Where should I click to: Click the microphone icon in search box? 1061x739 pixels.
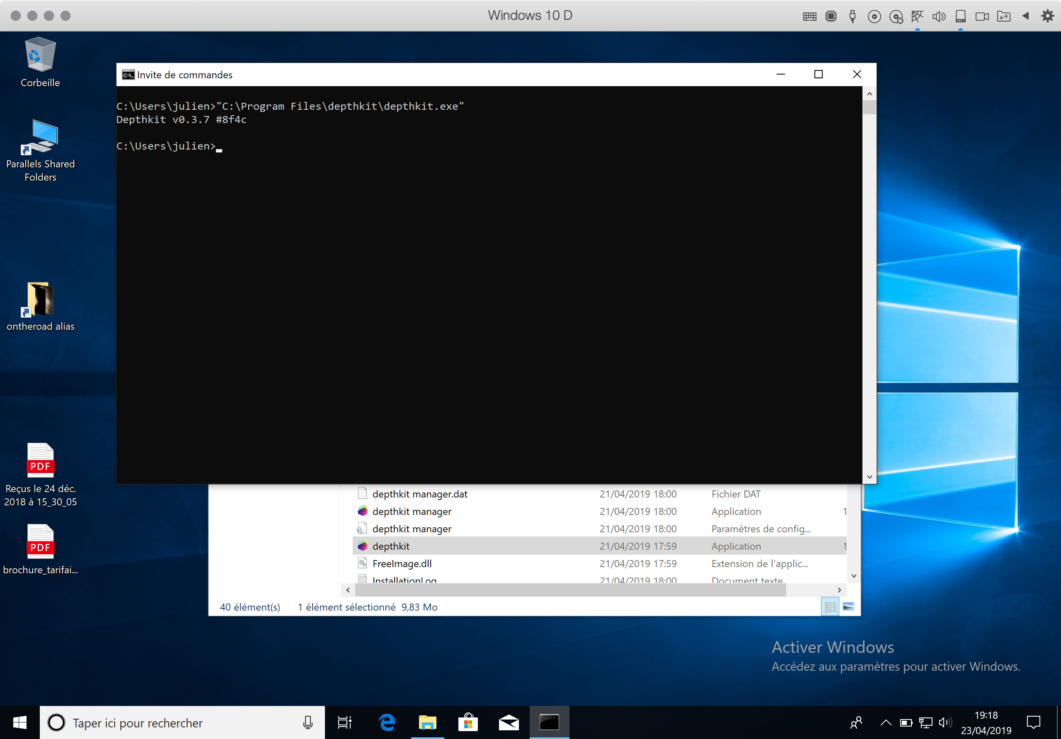tap(308, 723)
